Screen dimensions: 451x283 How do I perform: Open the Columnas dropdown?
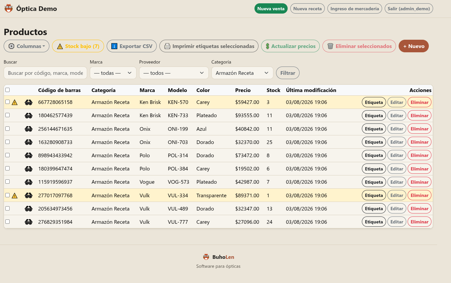tap(27, 46)
